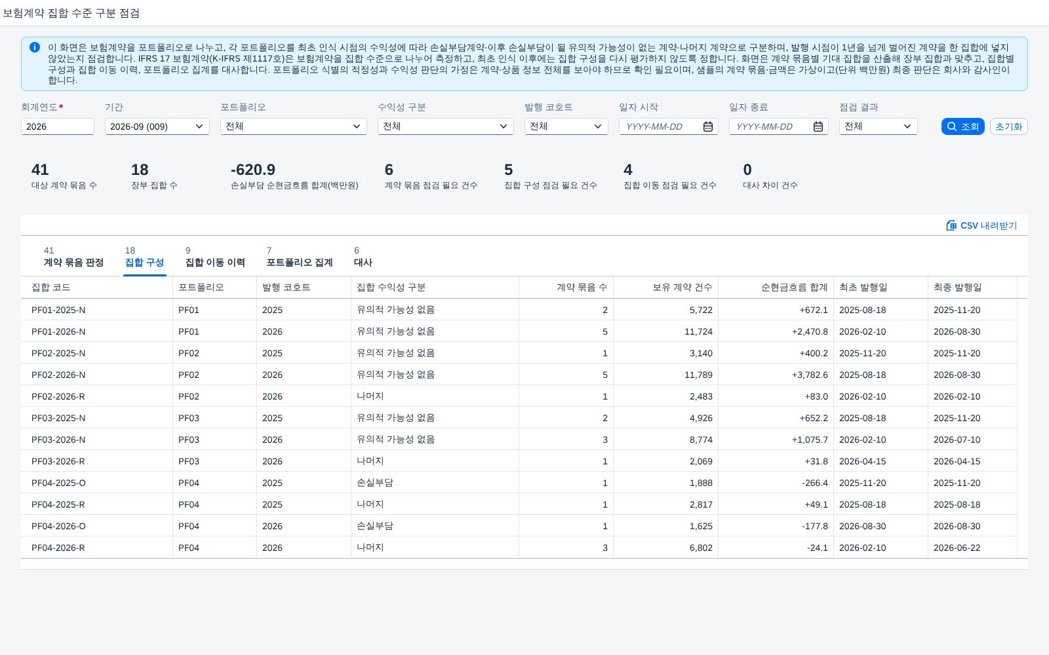This screenshot has width=1049, height=655.
Task: Open the 포트폴리오 집계 tab
Action: pos(300,257)
